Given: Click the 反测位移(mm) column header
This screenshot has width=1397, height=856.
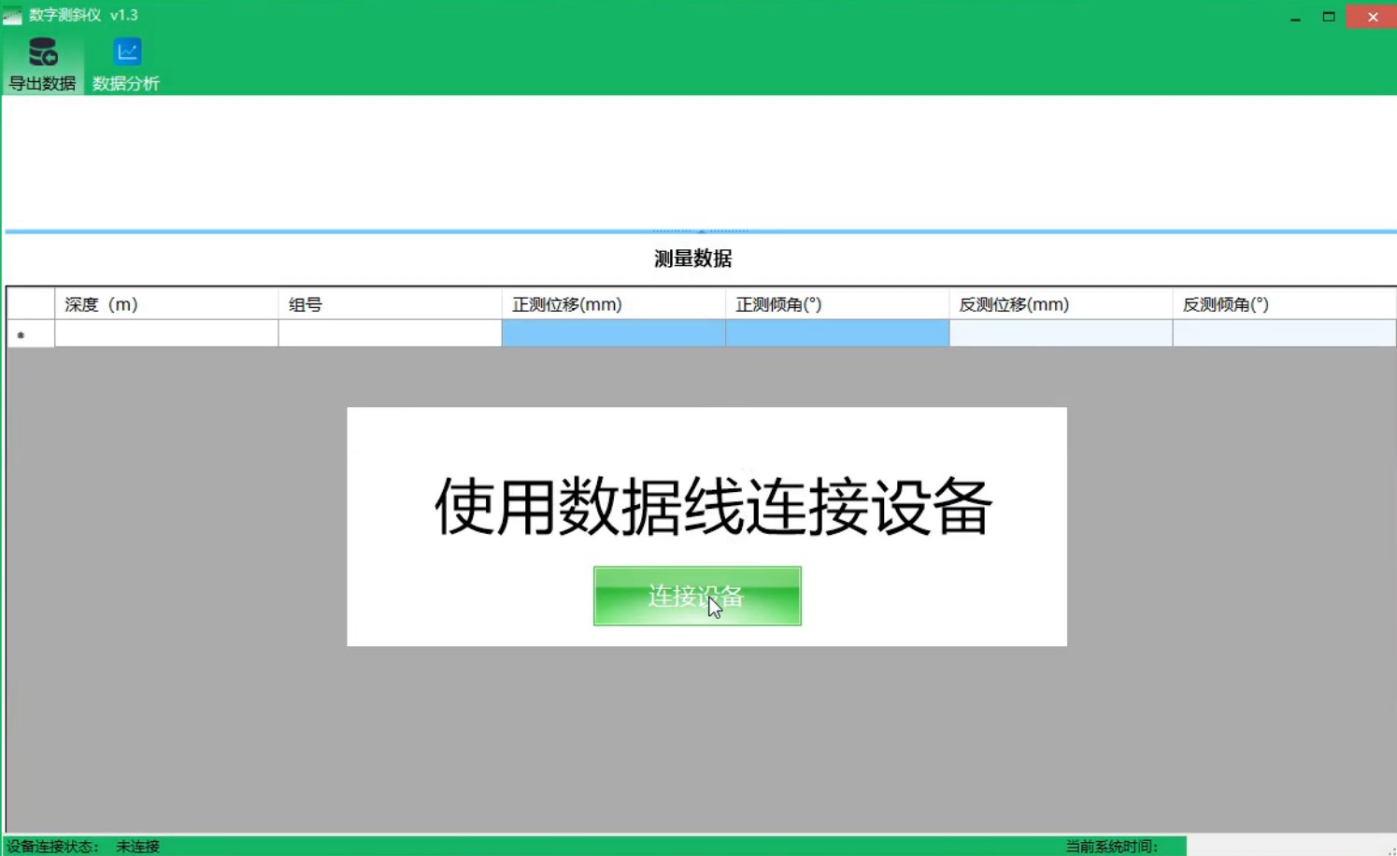Looking at the screenshot, I should coord(1060,304).
